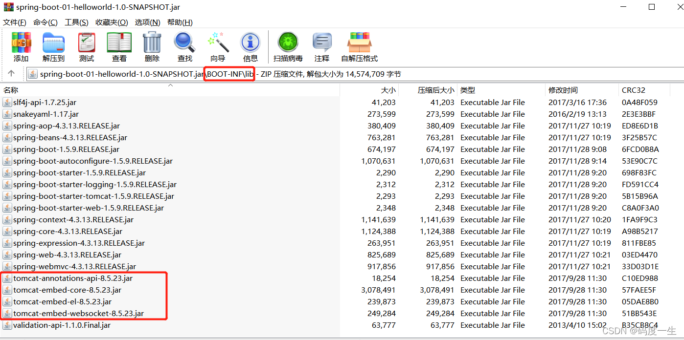
Task: Click the View (查看) book icon
Action: tap(119, 42)
